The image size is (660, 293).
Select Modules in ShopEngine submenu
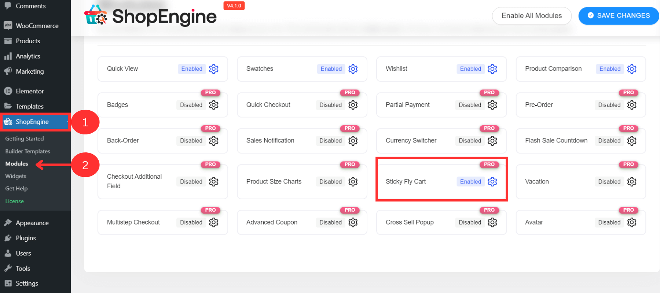pyautogui.click(x=16, y=164)
